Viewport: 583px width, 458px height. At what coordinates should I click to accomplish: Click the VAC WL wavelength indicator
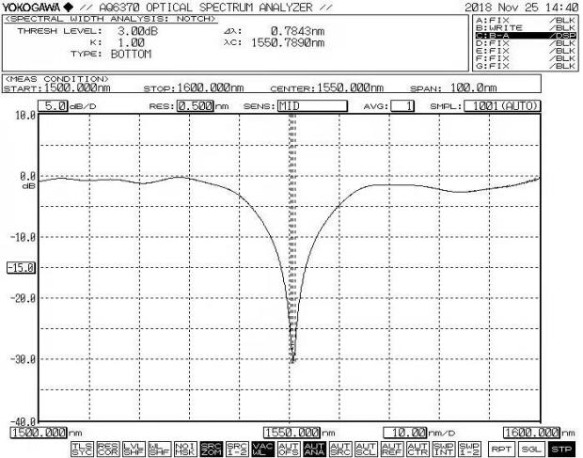pos(263,449)
